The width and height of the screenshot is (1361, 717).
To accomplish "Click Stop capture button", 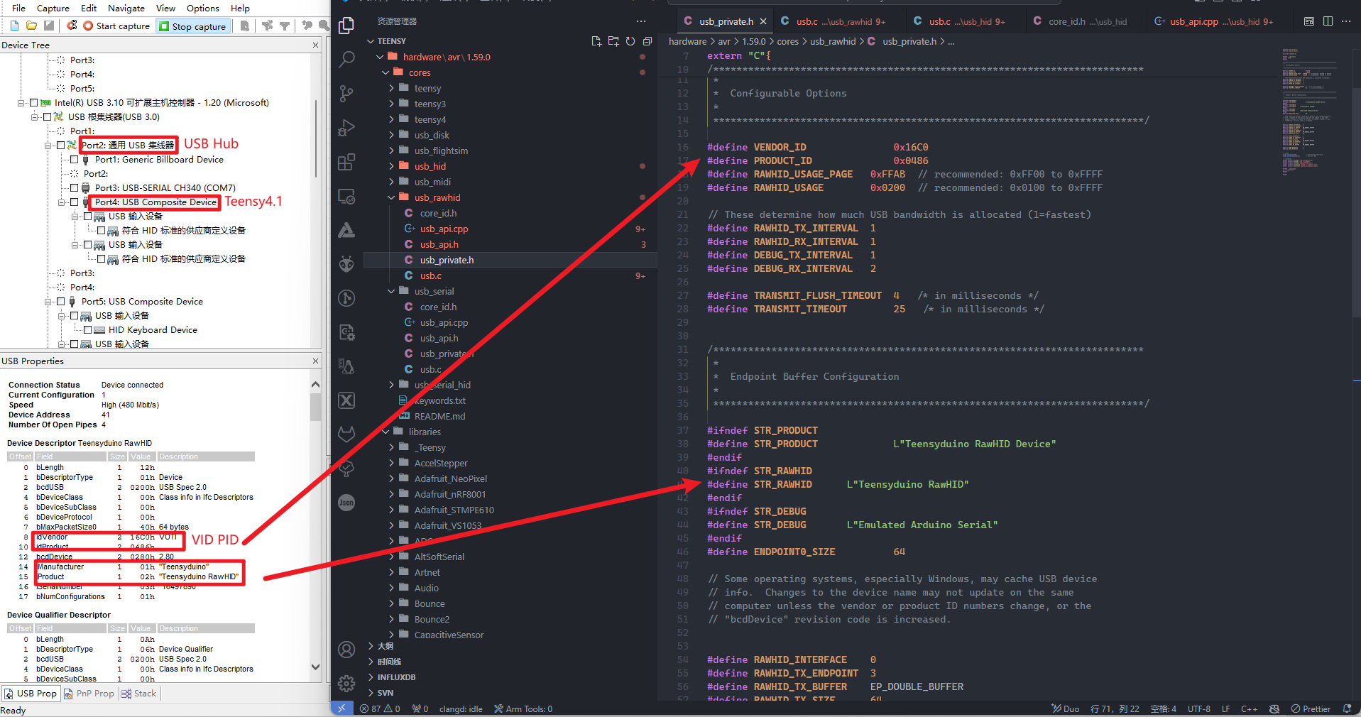I will [193, 26].
